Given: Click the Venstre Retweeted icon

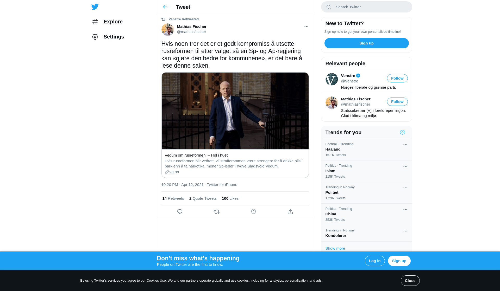Looking at the screenshot, I should coord(164,19).
